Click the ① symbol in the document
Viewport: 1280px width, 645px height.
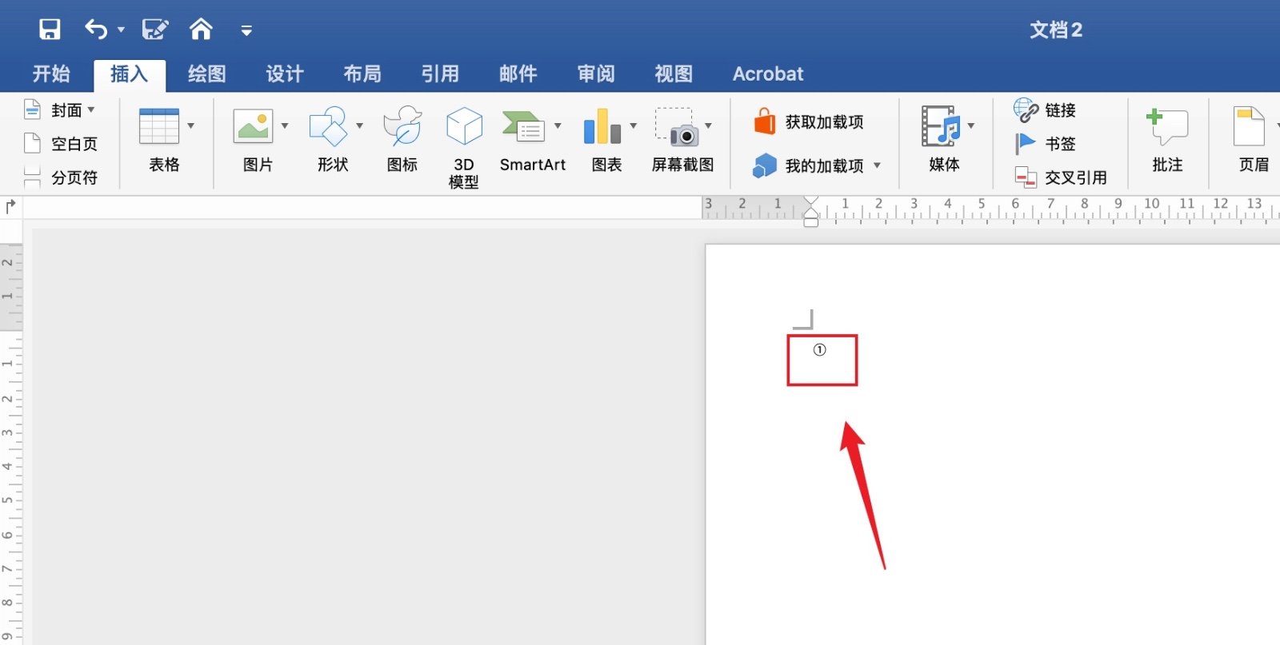point(819,350)
